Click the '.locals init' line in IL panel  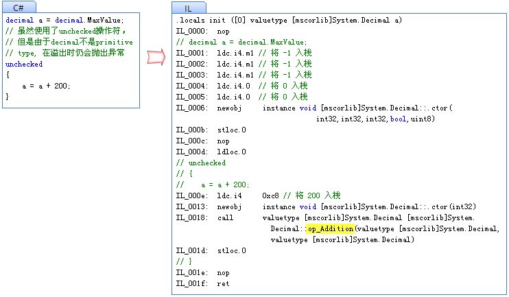289,20
